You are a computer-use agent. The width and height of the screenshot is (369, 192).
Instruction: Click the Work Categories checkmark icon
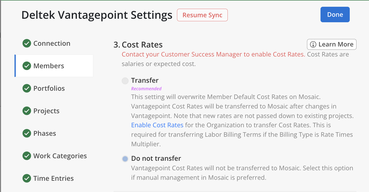tap(27, 156)
